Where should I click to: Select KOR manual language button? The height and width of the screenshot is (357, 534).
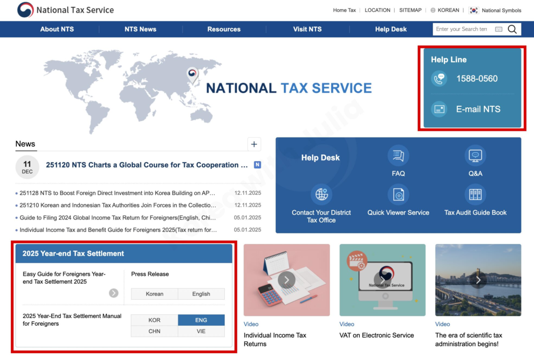pos(154,320)
